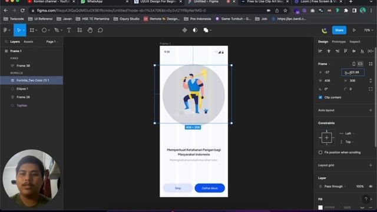377x212 pixels.
Task: Switch to the Prototype tab
Action: pyautogui.click(x=339, y=42)
